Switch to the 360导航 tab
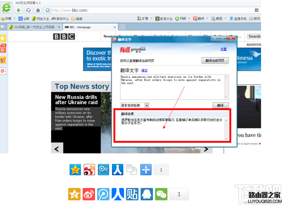 coord(32,27)
